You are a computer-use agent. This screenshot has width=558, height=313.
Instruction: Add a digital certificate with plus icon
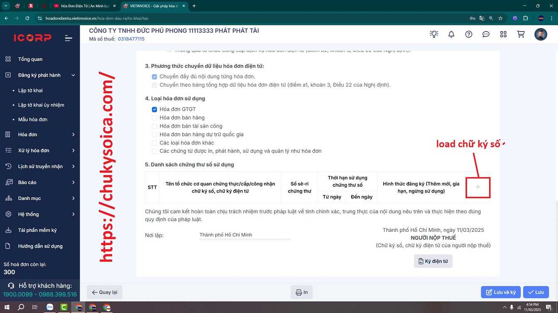click(x=478, y=187)
